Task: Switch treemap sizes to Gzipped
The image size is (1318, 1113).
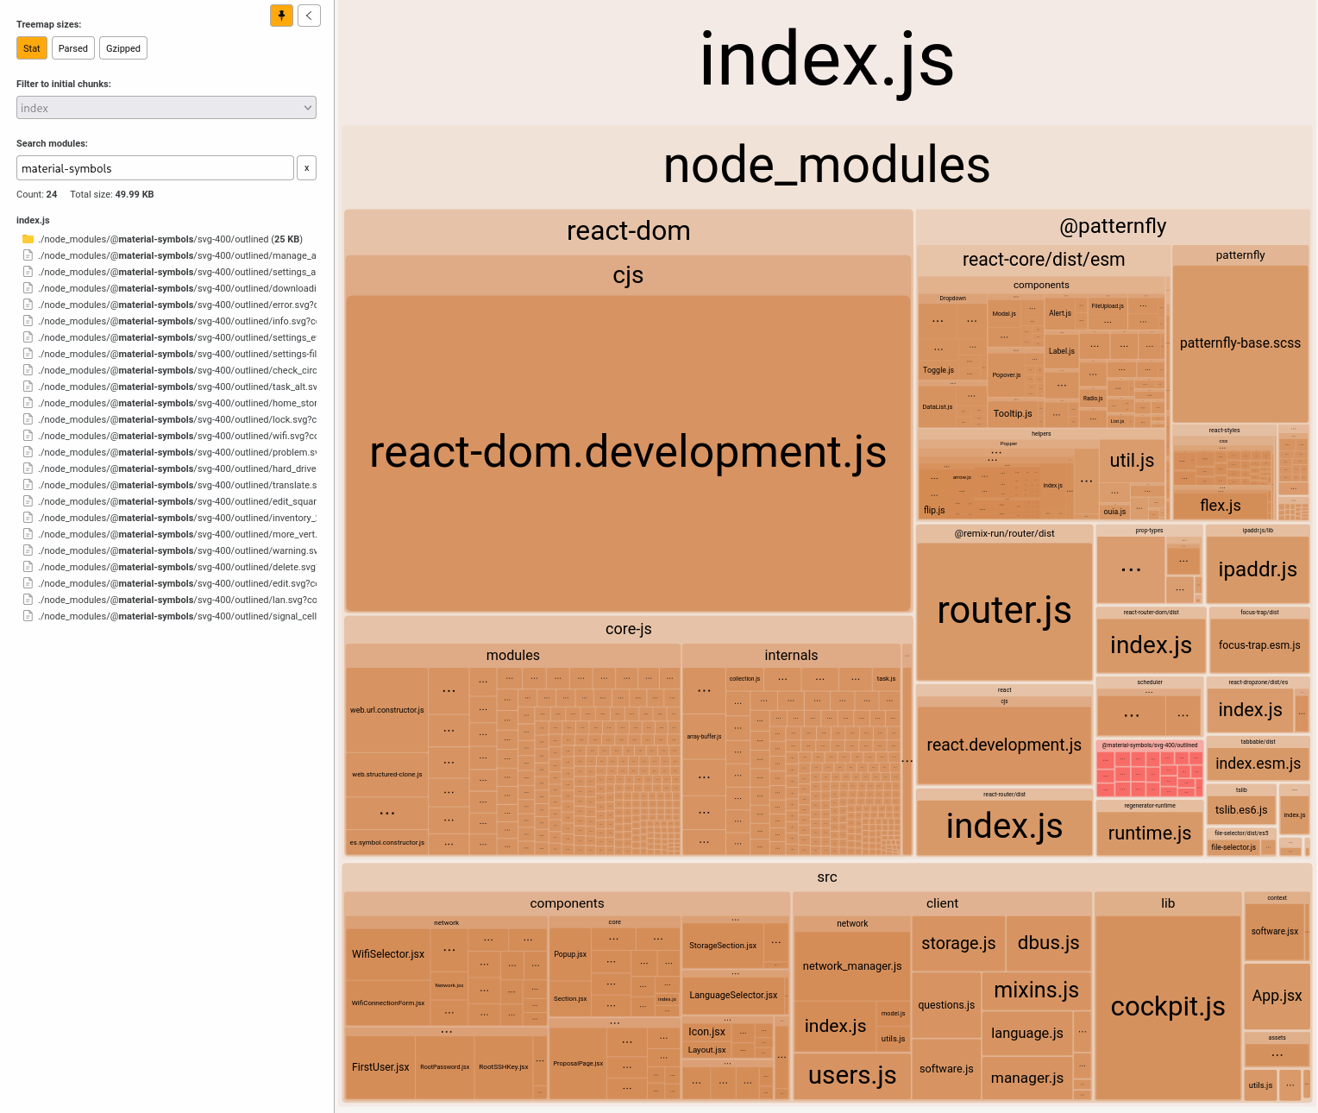Action: click(x=123, y=48)
